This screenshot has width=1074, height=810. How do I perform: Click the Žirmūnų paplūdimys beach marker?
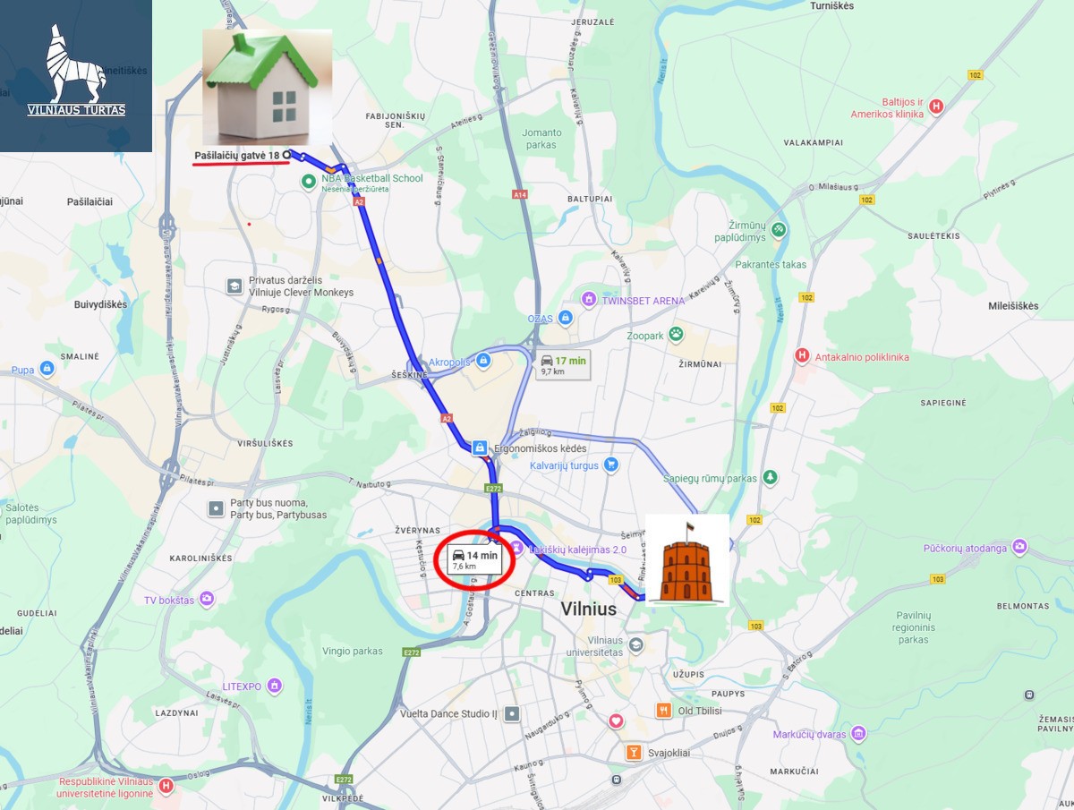point(779,229)
